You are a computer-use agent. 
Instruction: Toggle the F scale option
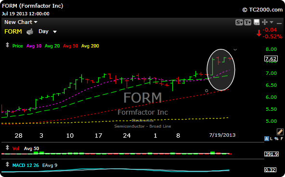[282, 139]
